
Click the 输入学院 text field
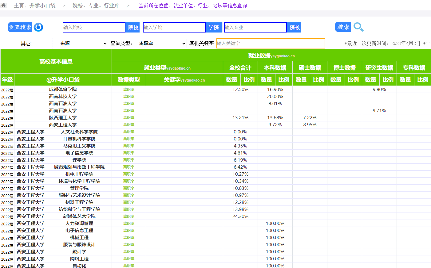[174, 27]
